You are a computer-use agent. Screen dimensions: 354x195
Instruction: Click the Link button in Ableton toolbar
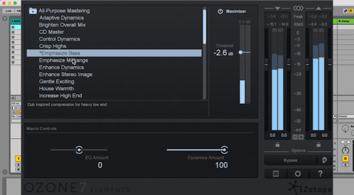point(9,11)
